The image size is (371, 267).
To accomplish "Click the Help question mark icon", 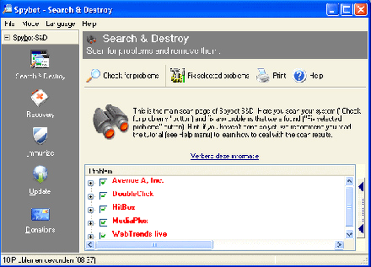I will click(299, 76).
